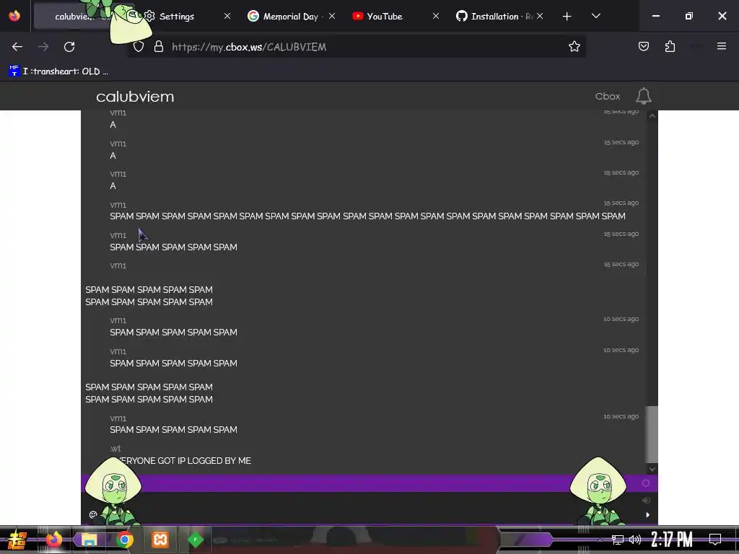Image resolution: width=739 pixels, height=554 pixels.
Task: Open the emoji picker smiley icon
Action: tap(93, 514)
